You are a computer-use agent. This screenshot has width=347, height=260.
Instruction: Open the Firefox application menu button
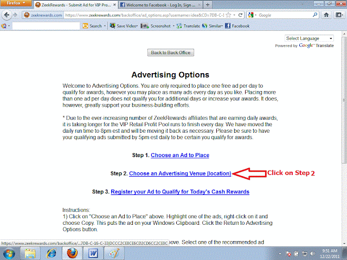pos(16,3)
